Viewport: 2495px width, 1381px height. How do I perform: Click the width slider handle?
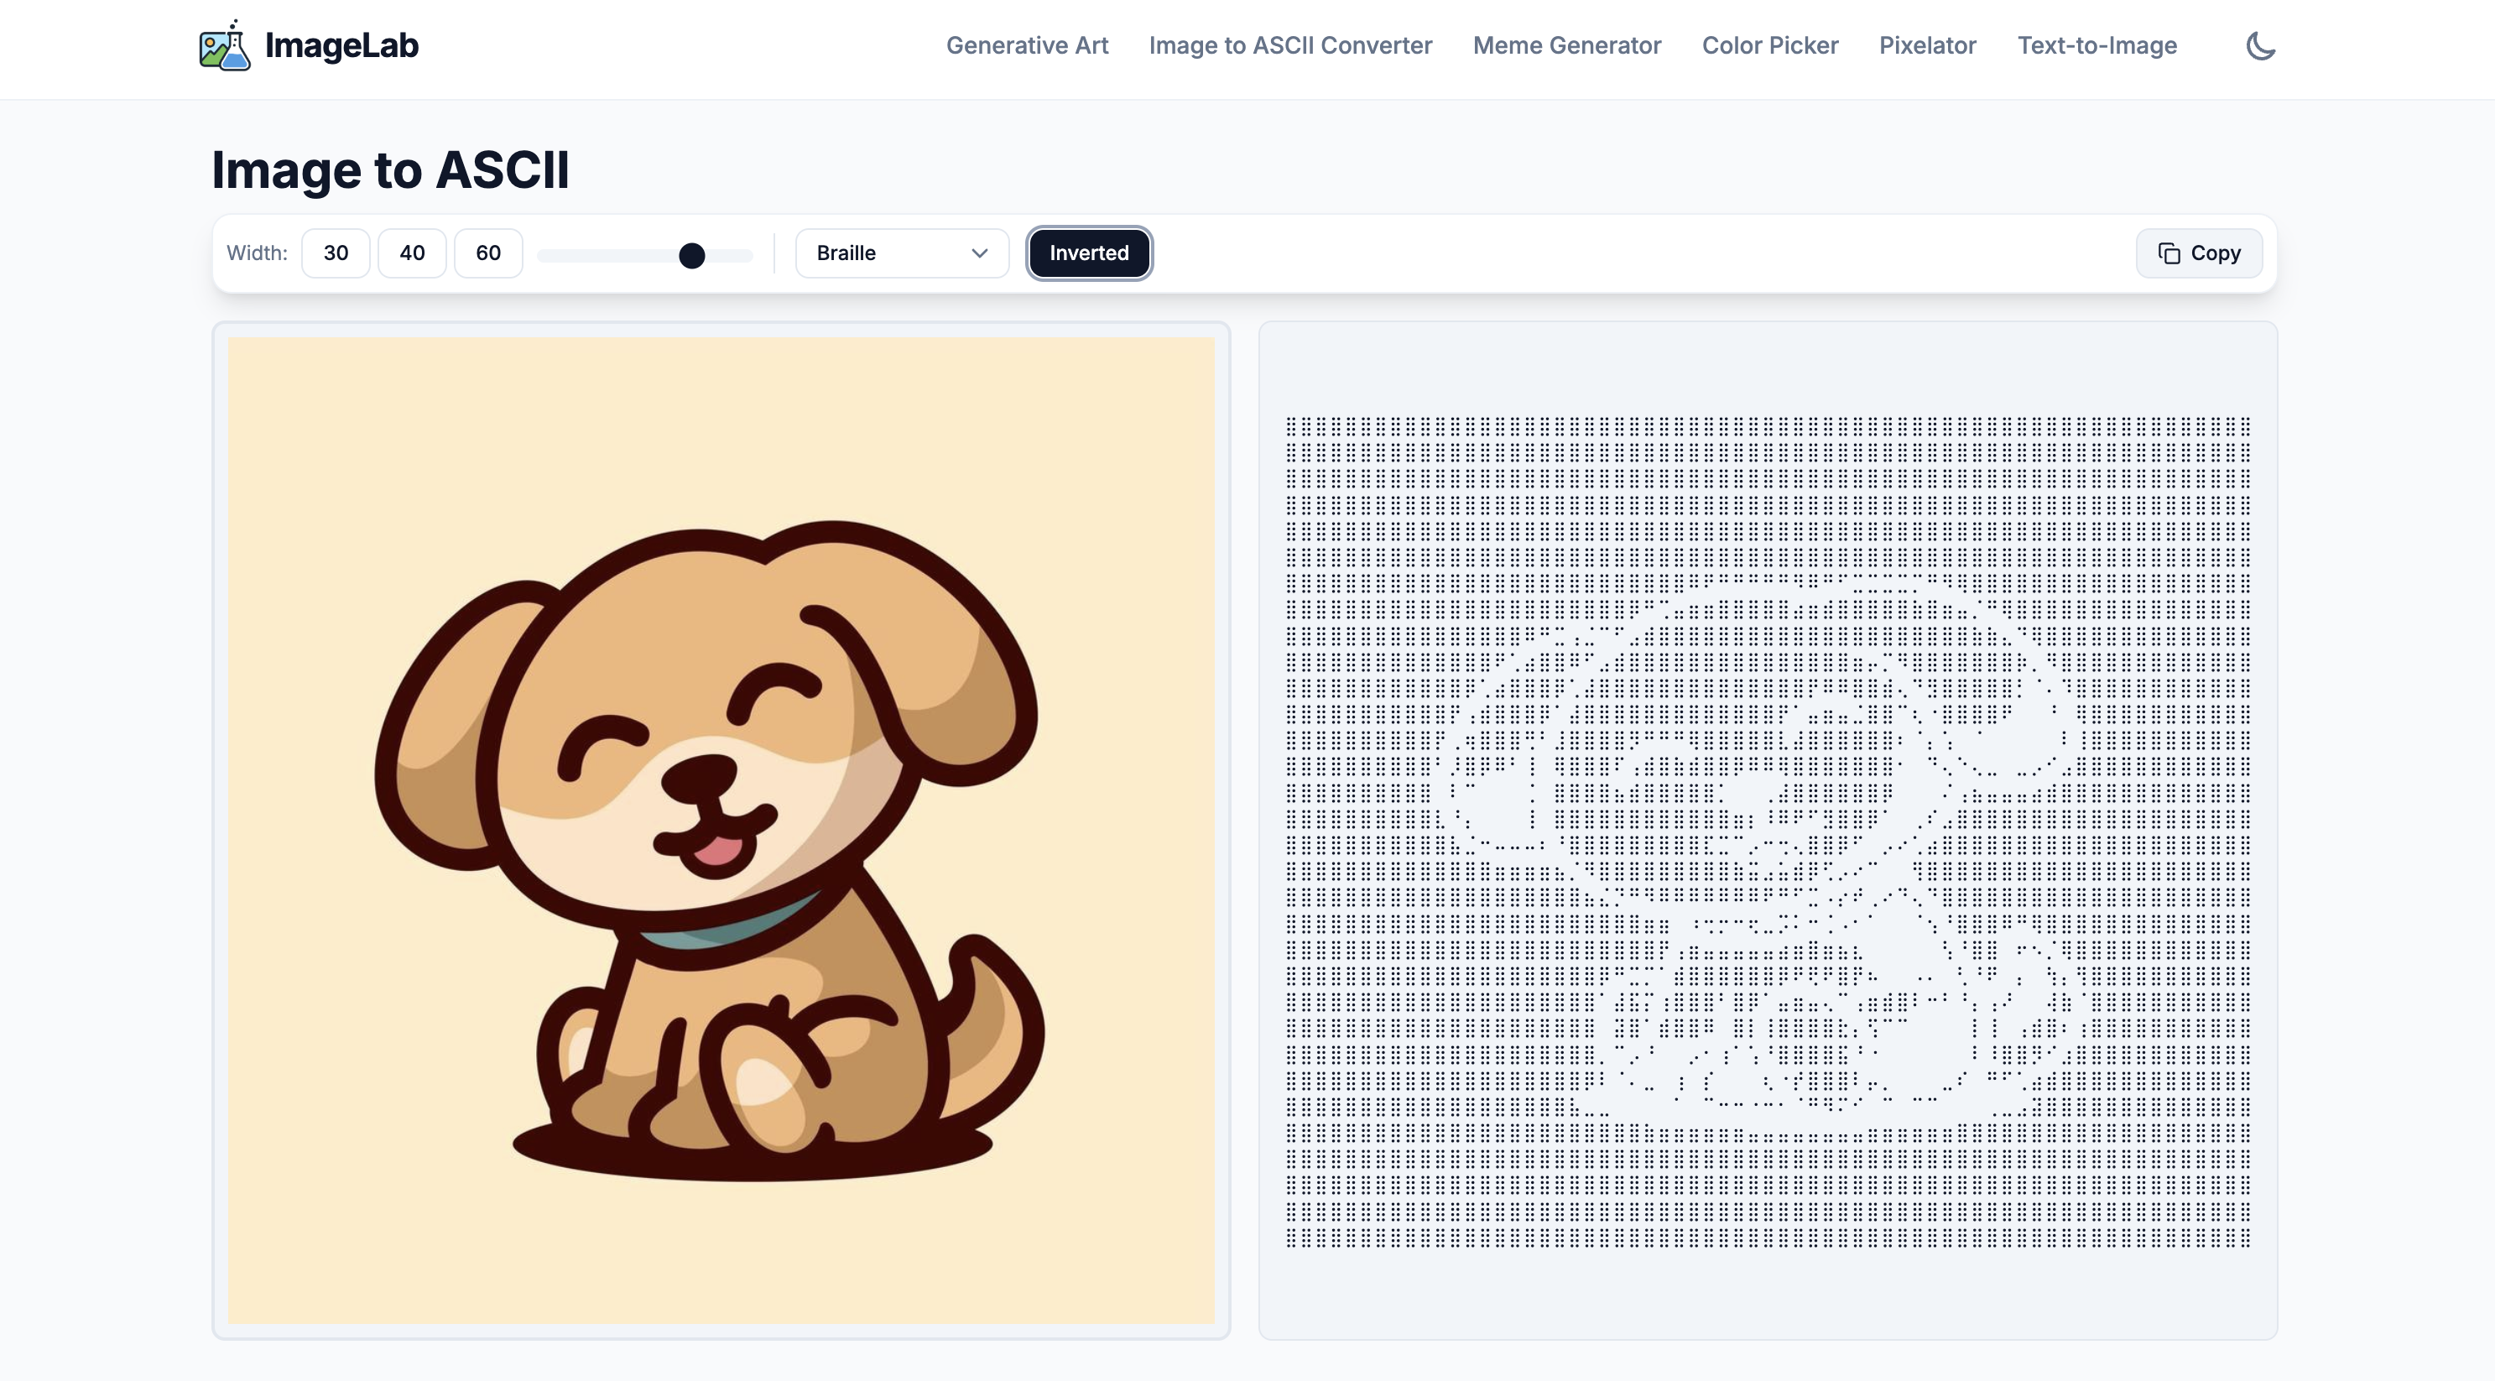coord(691,256)
